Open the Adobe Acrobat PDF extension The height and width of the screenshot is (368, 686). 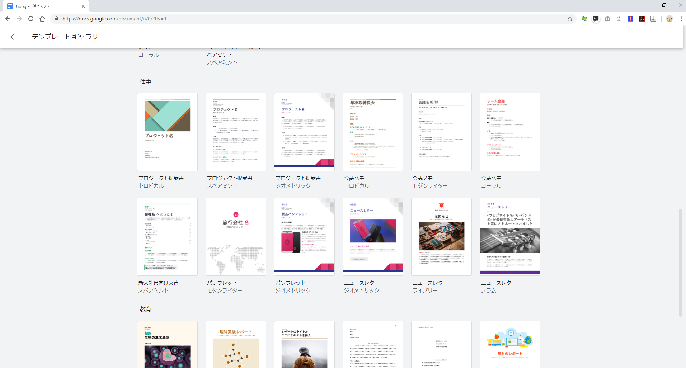pyautogui.click(x=642, y=19)
